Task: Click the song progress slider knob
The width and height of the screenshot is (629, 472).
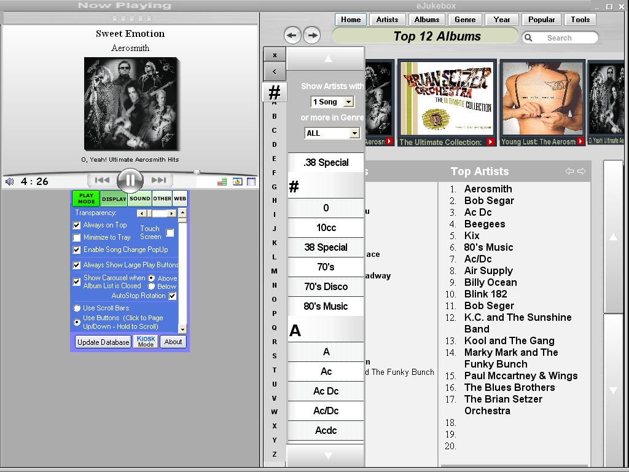Action: click(x=197, y=172)
